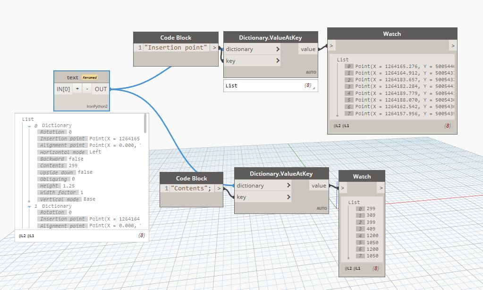Click output port of the lower Watch node
This screenshot has width=483, height=290.
coord(381,188)
